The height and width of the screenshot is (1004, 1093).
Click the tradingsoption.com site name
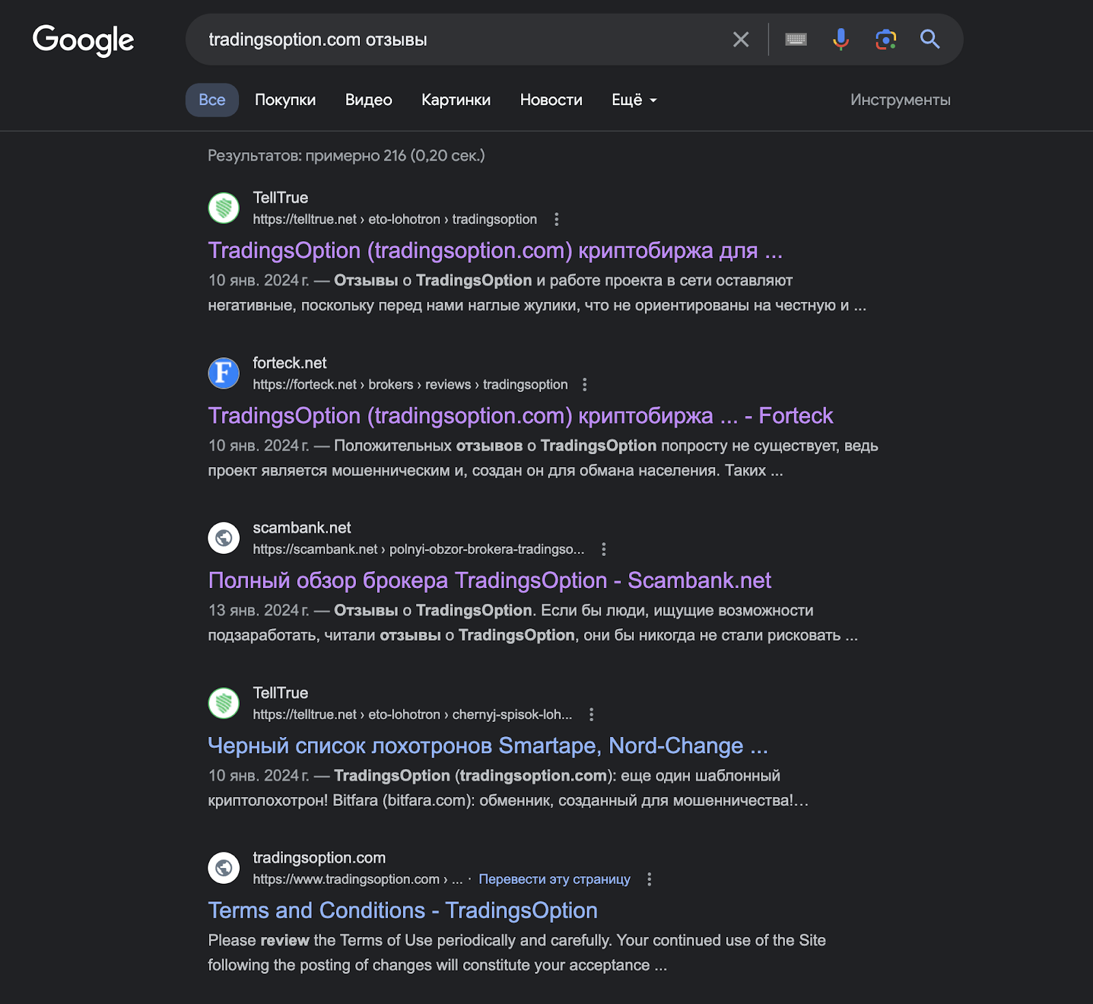[x=319, y=858]
